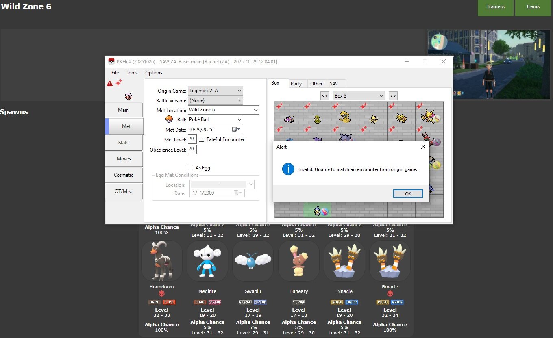The image size is (553, 338).
Task: Select the Buneary spawn image
Action: click(x=298, y=260)
